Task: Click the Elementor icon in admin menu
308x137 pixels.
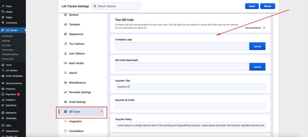Action: [x=3, y=113]
